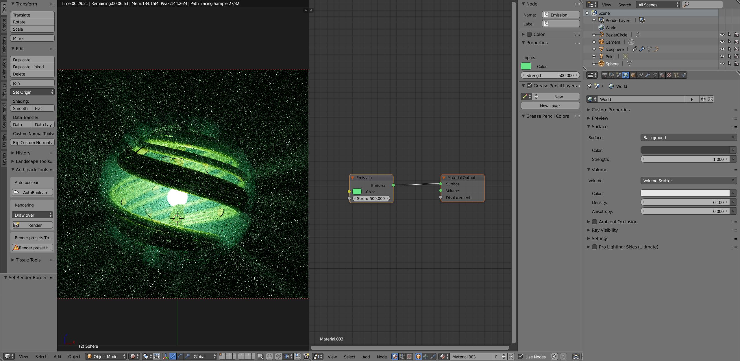Click the Volume Density value field
Screen dimensions: 740x361
click(x=685, y=202)
